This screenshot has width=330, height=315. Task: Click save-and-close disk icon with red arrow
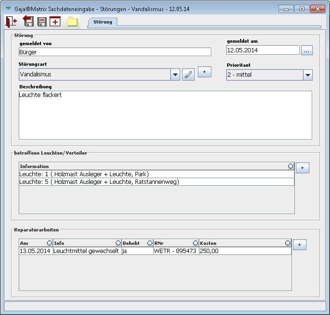tap(28, 22)
